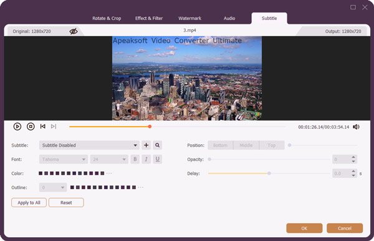Open the Tahoma font dropdown
Viewport: 374px width, 241px height.
[64, 159]
